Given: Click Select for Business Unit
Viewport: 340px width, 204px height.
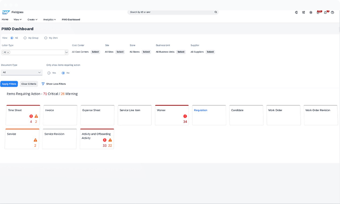Looking at the screenshot, I should (x=181, y=52).
